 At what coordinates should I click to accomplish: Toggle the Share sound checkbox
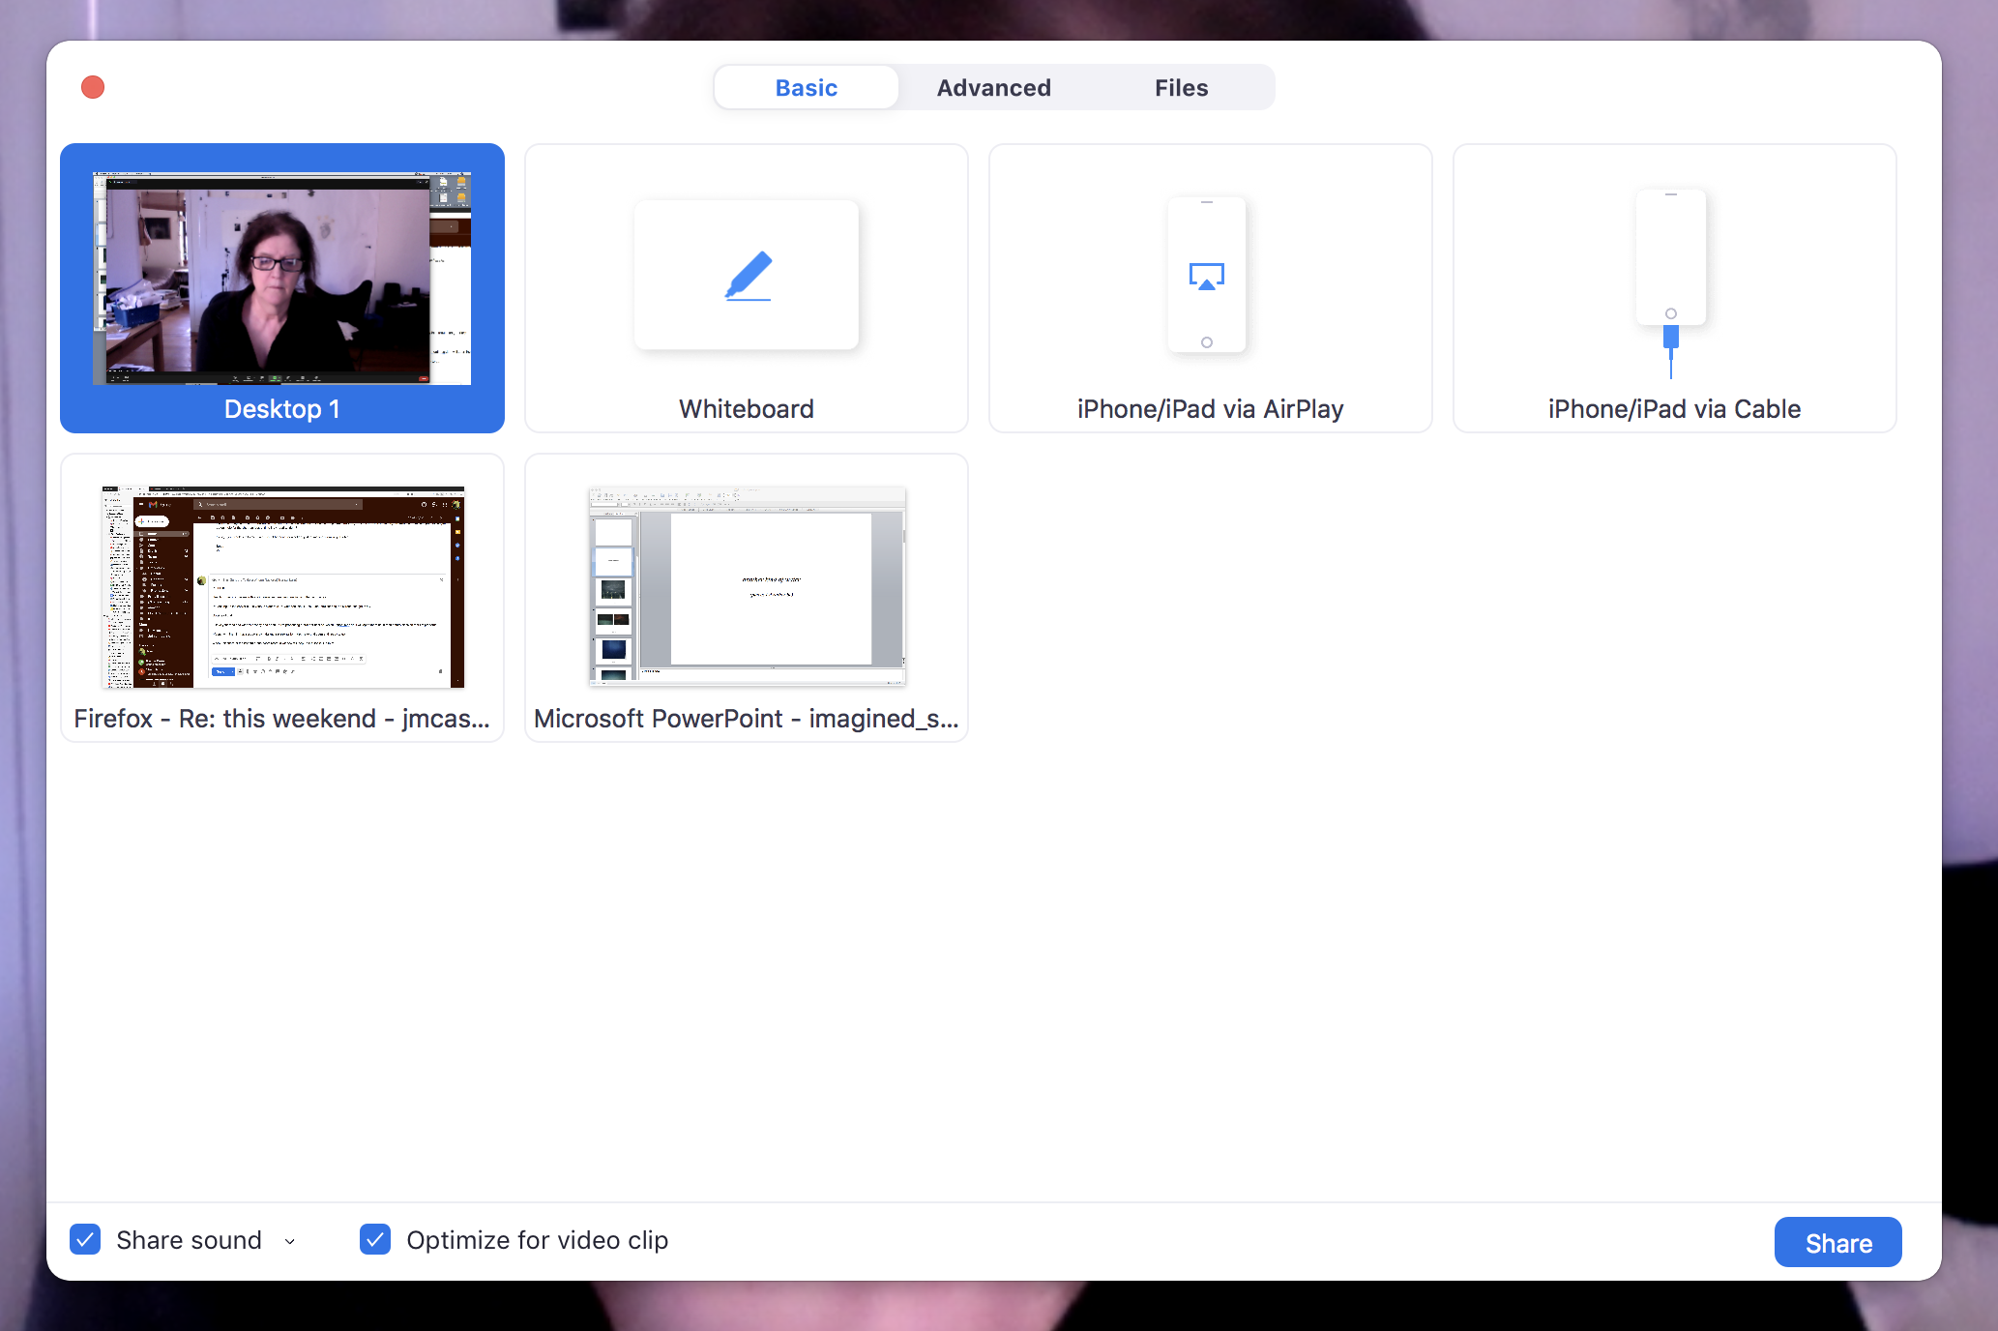(x=85, y=1239)
